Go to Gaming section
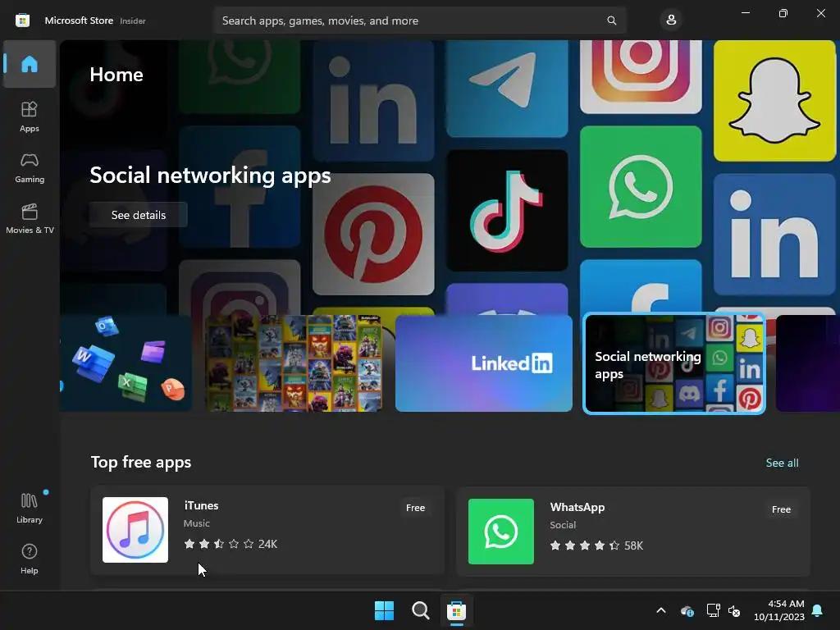 point(30,167)
